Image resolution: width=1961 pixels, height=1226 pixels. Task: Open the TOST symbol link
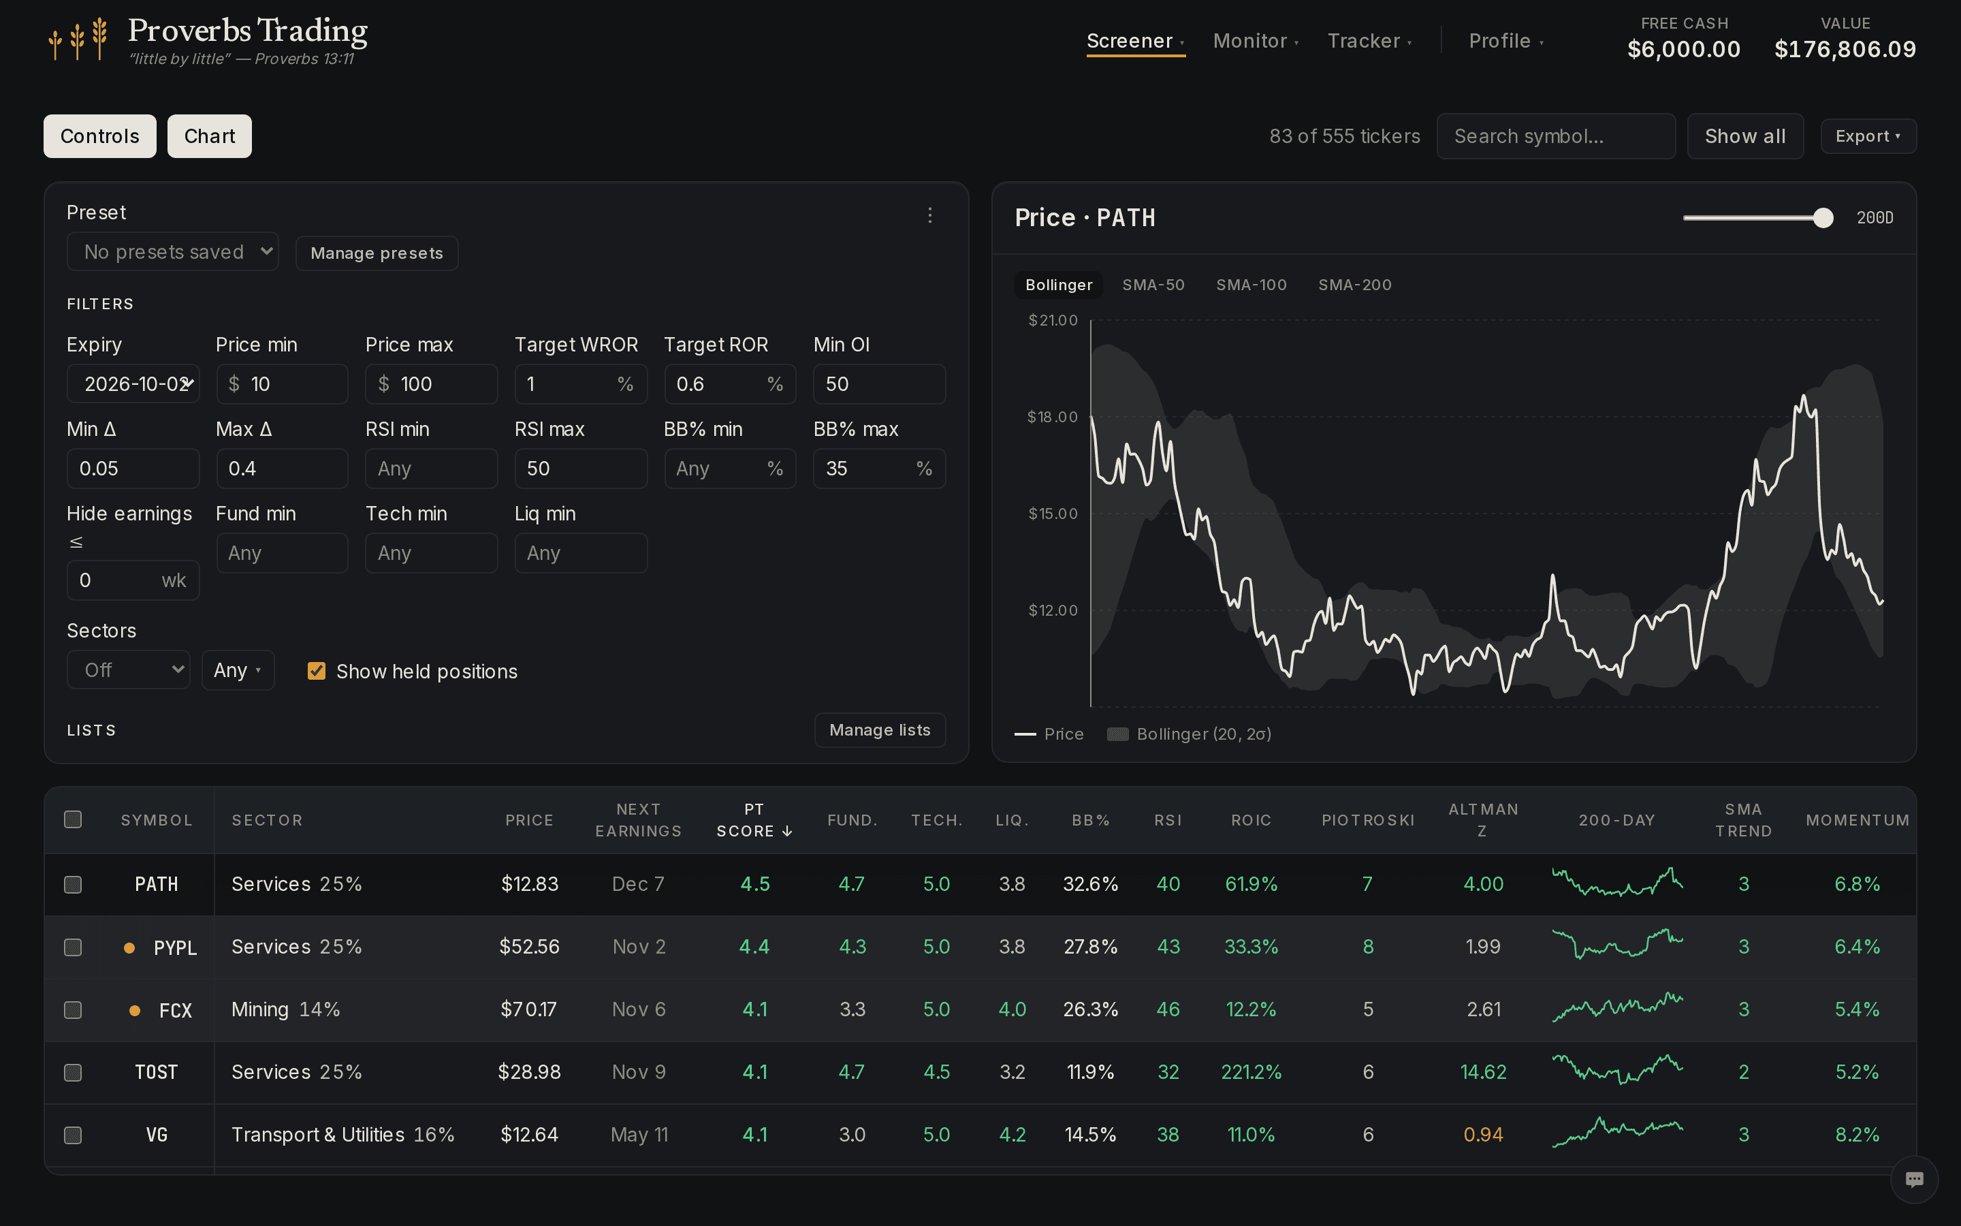coord(157,1072)
